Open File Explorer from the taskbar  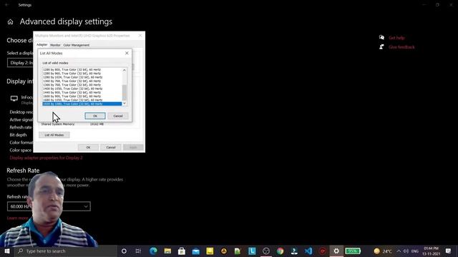(167, 251)
